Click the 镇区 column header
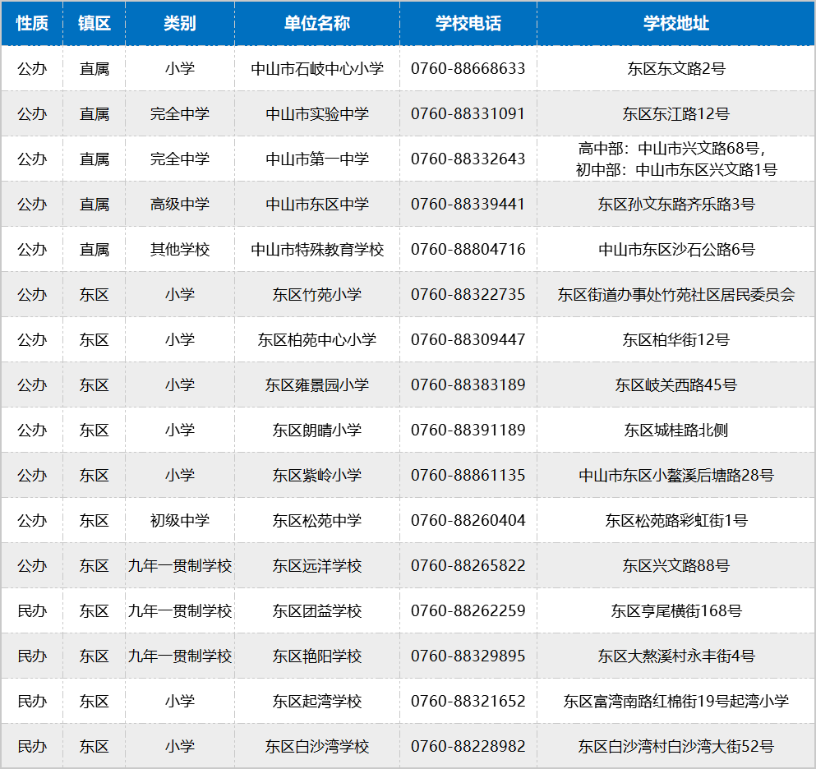816x769 pixels. [x=95, y=23]
